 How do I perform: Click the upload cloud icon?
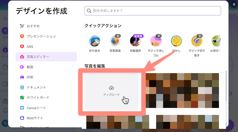click(111, 88)
